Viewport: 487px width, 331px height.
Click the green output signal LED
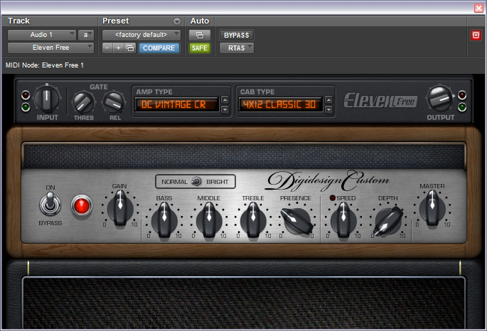click(x=462, y=107)
